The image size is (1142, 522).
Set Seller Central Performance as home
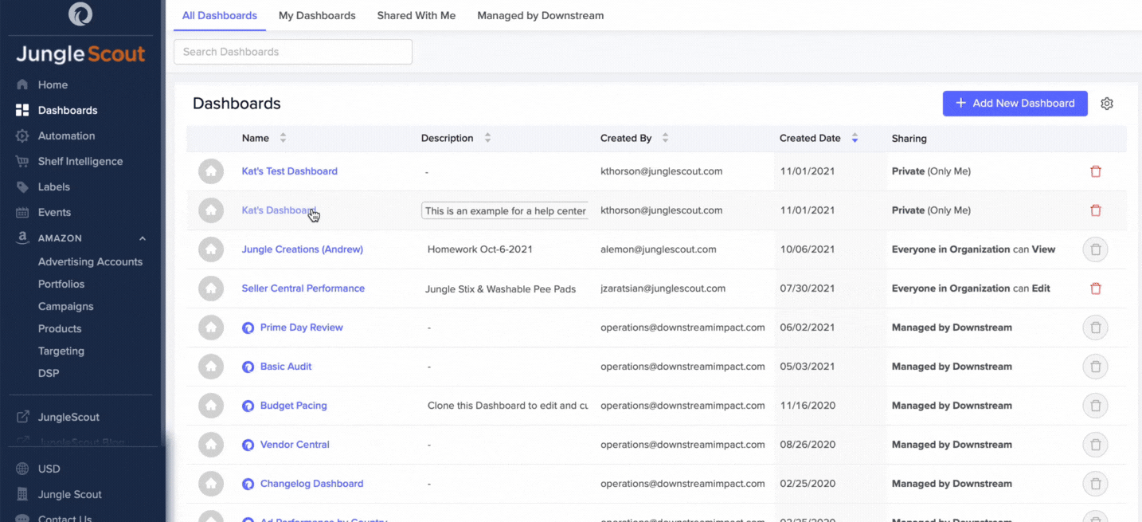coord(211,288)
